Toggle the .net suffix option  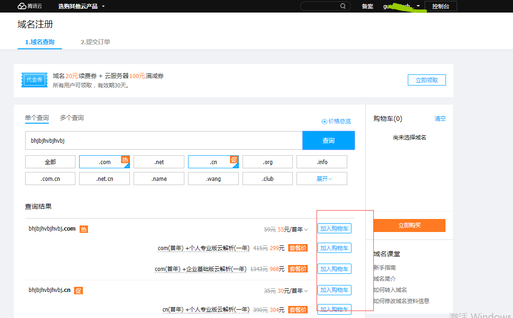(159, 162)
